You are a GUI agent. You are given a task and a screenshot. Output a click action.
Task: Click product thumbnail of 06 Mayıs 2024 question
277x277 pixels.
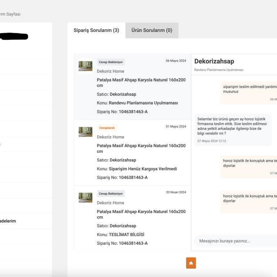coord(85,66)
